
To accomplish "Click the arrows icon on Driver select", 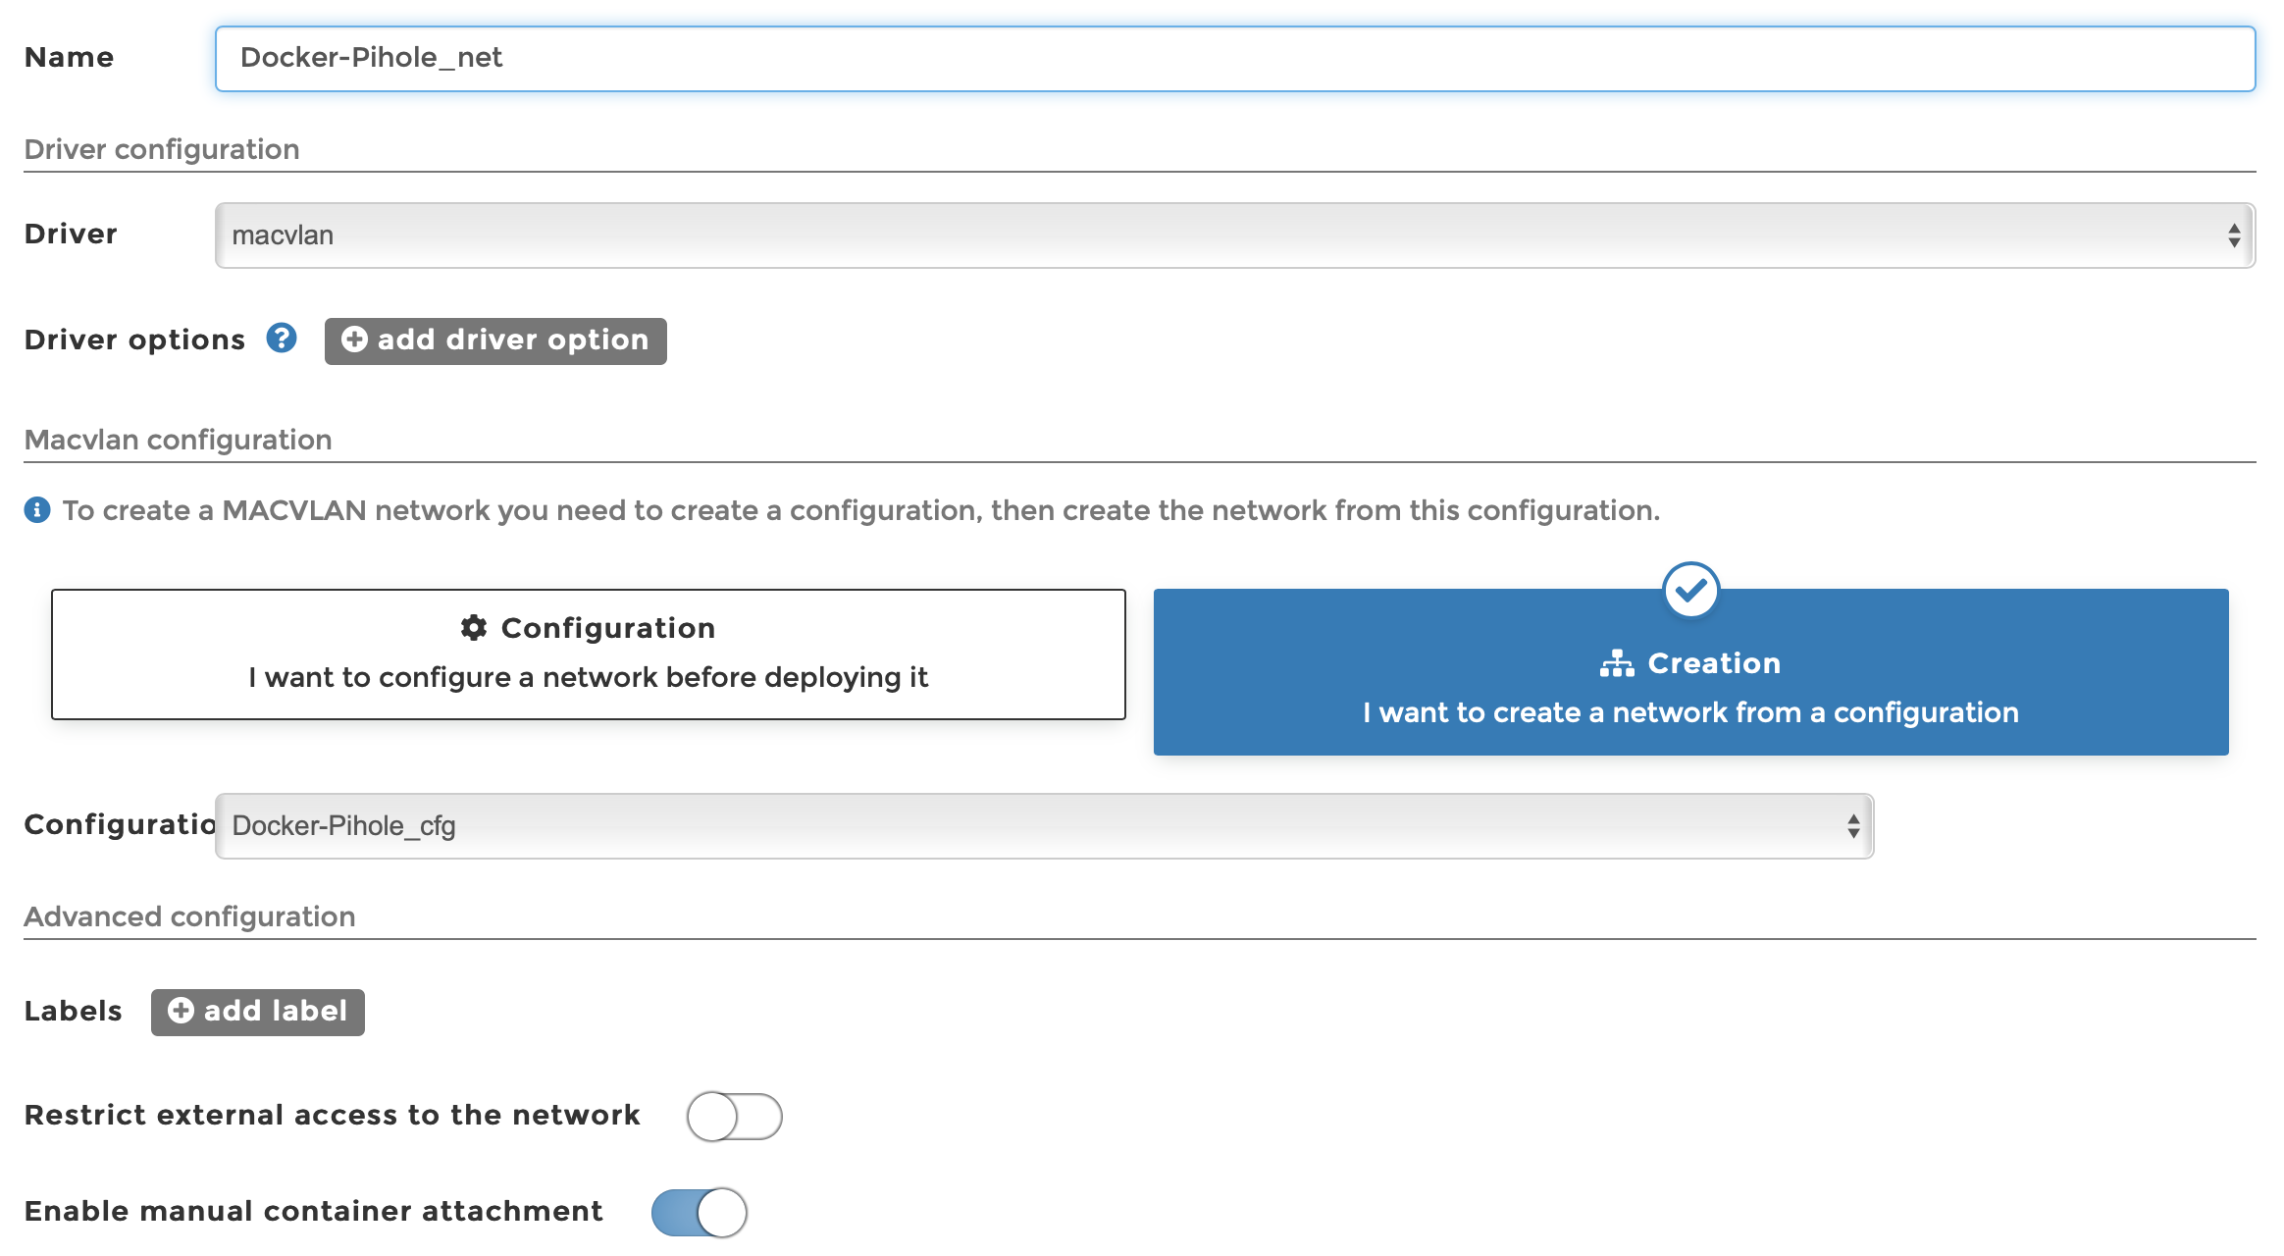I will pyautogui.click(x=2233, y=235).
